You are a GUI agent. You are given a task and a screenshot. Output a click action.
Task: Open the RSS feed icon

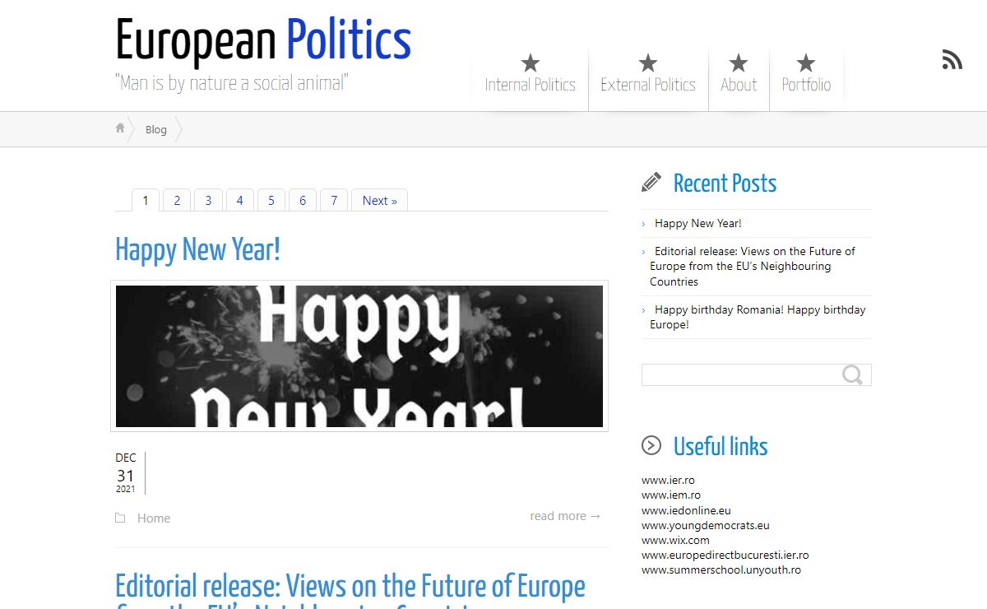pyautogui.click(x=952, y=59)
